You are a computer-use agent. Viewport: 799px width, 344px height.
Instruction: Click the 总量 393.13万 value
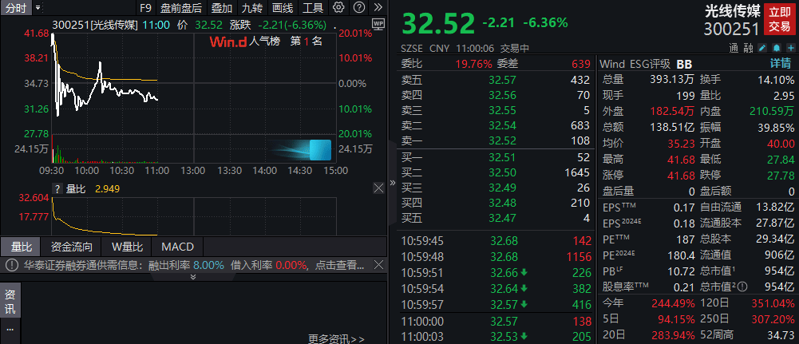coord(672,80)
